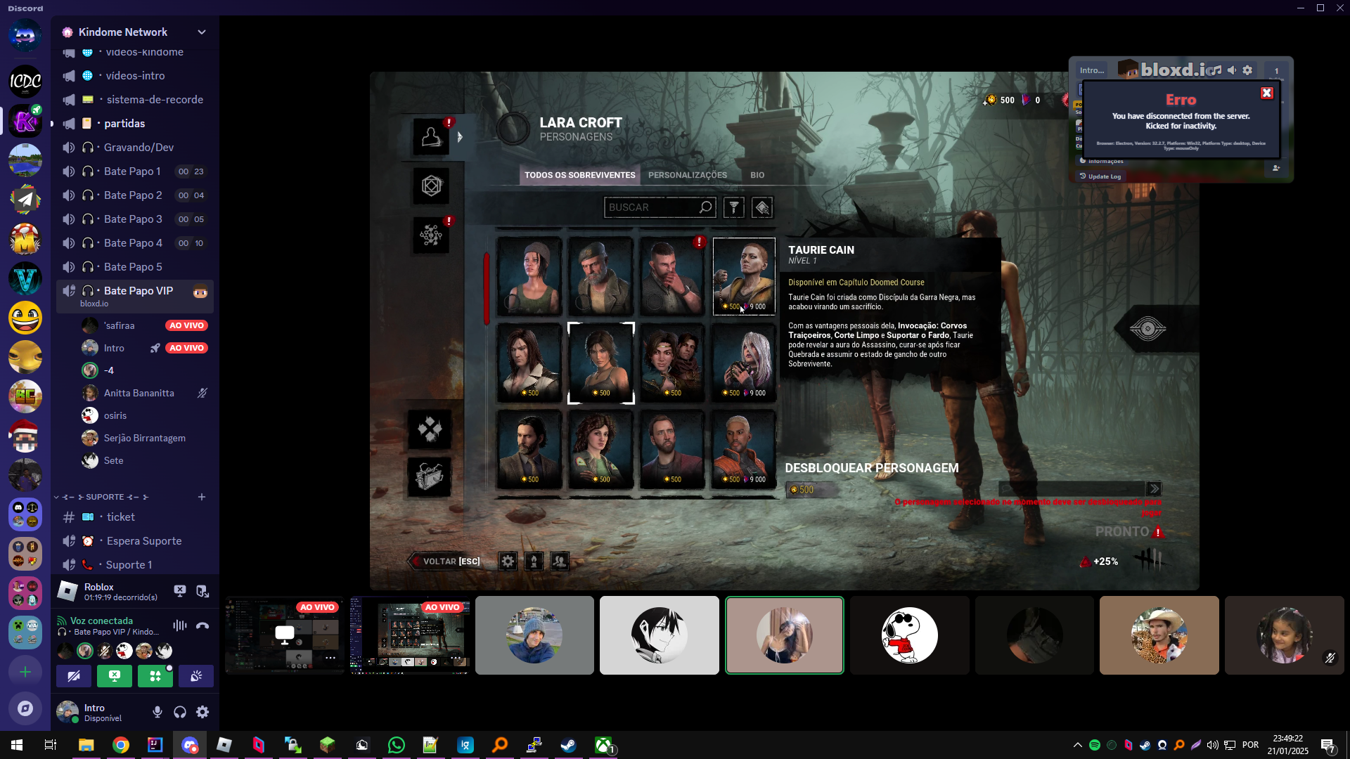
Task: Open Steam from the taskbar
Action: pyautogui.click(x=569, y=745)
